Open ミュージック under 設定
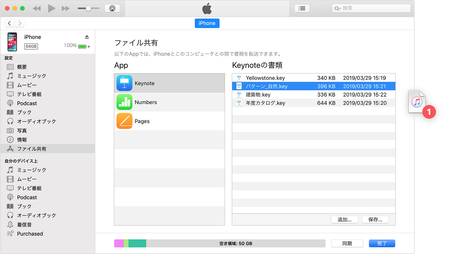461x254 pixels. pyautogui.click(x=48, y=76)
